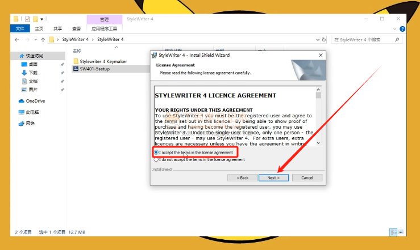Viewport: 420px width, 250px height.
Task: Switch to large icons view layout icon
Action: point(401,232)
